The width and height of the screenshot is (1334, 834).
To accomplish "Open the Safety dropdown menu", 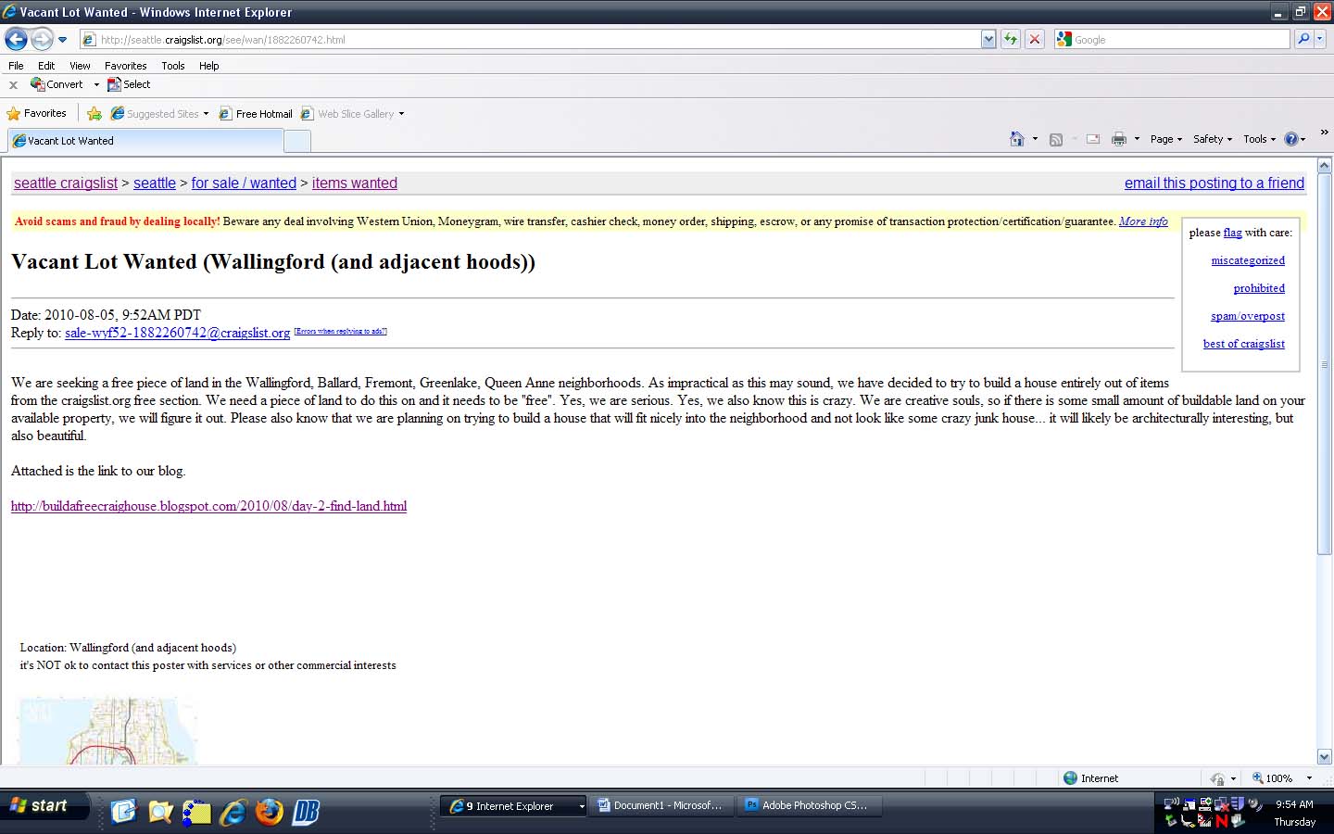I will pyautogui.click(x=1209, y=138).
